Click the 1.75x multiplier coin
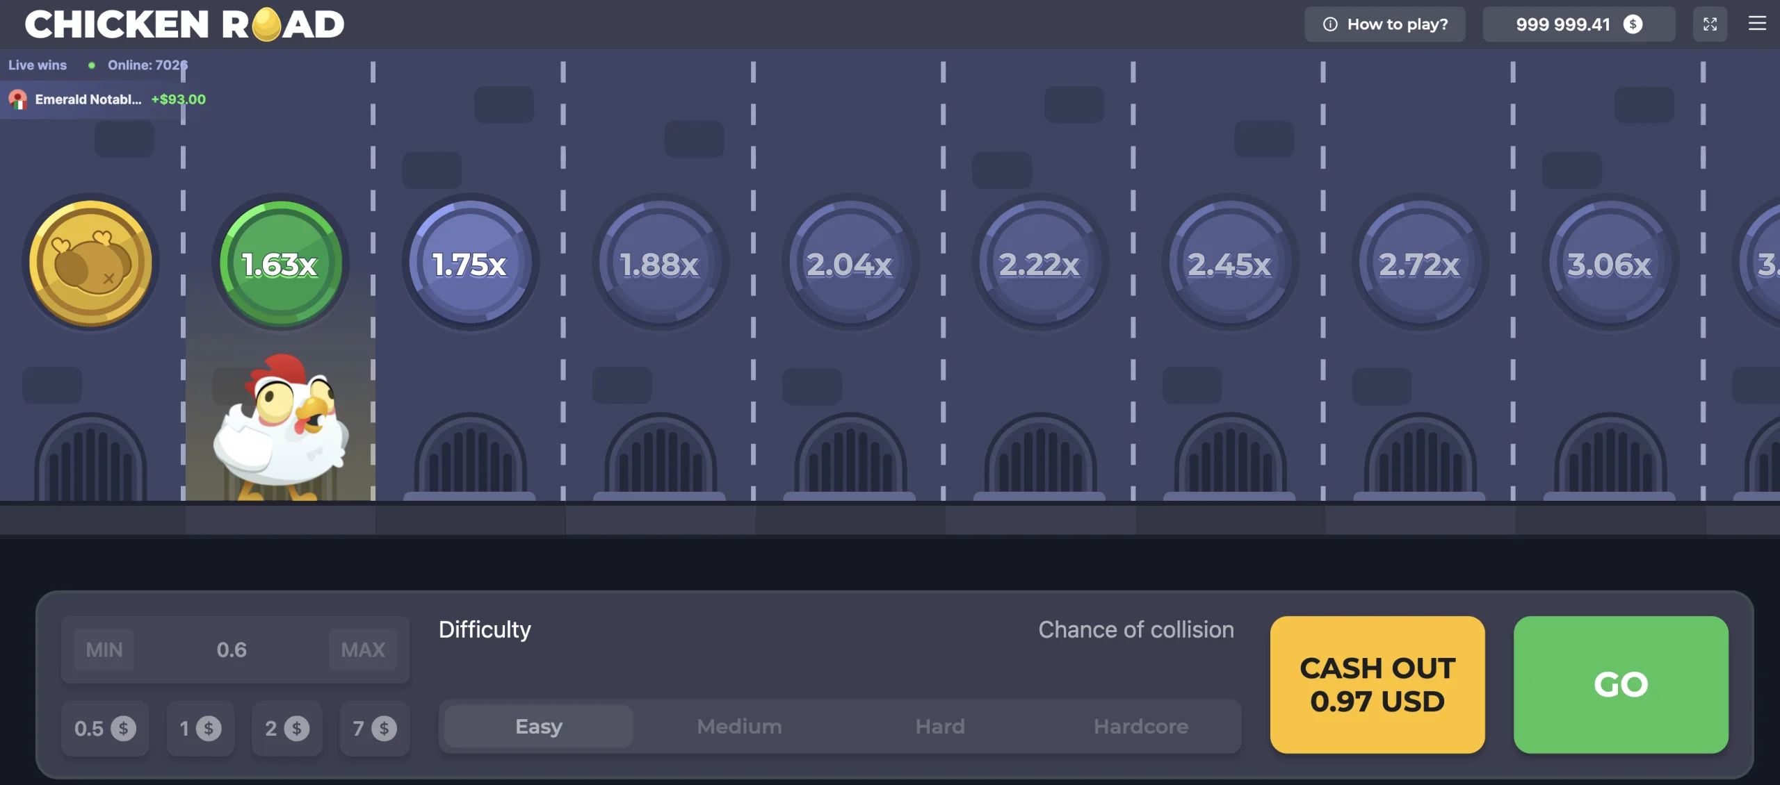 point(471,263)
